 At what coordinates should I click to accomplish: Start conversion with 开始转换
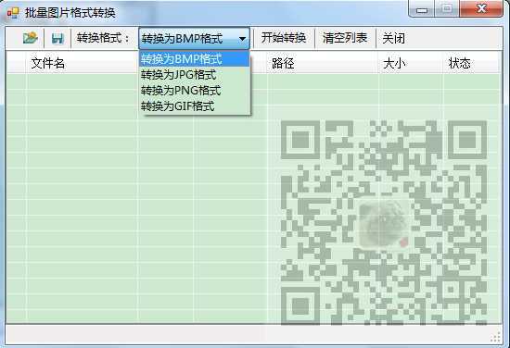pyautogui.click(x=284, y=38)
